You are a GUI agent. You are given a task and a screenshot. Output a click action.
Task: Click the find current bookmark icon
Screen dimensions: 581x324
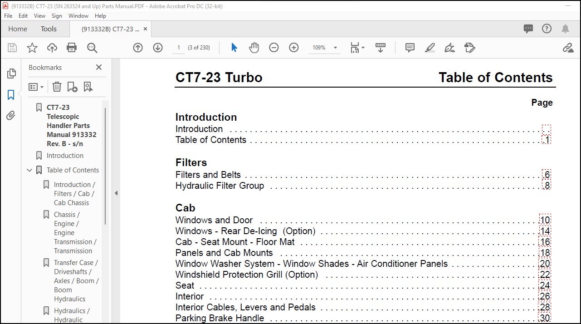pyautogui.click(x=88, y=87)
